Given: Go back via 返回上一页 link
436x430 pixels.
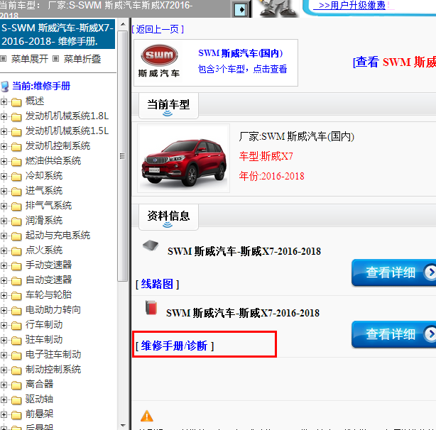Looking at the screenshot, I should [x=158, y=29].
